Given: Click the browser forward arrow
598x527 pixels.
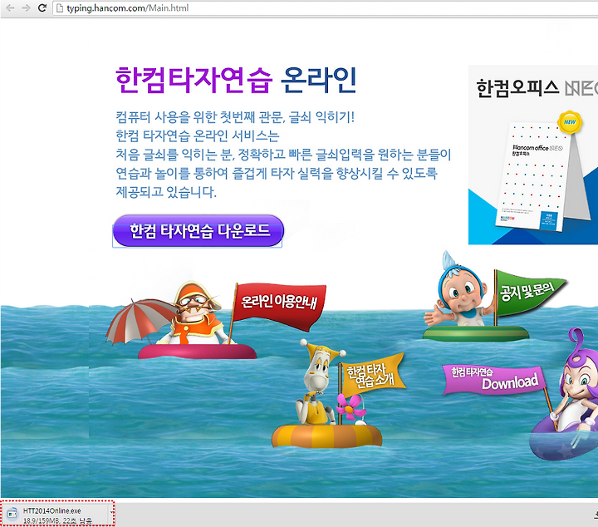Looking at the screenshot, I should click(26, 7).
